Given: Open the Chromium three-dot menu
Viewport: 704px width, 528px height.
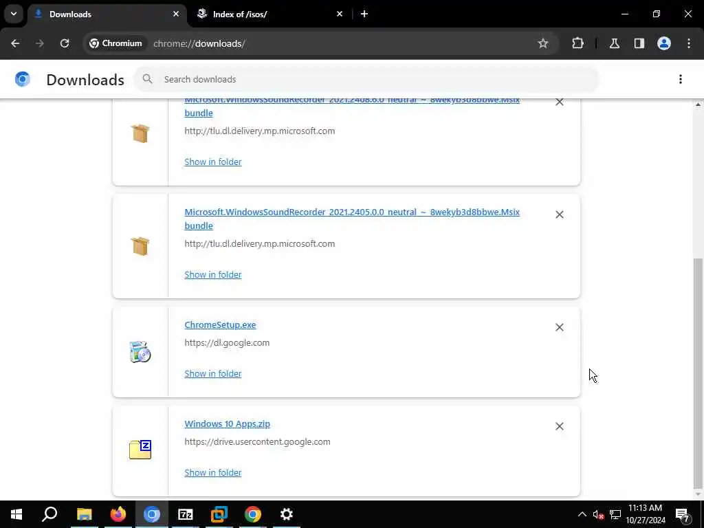Looking at the screenshot, I should tap(689, 43).
